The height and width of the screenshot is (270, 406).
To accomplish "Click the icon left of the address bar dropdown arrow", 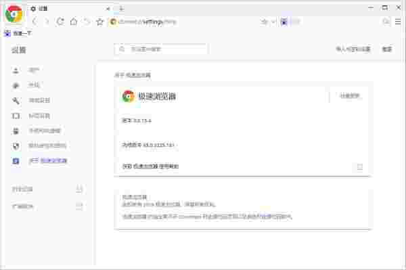I will point(264,22).
